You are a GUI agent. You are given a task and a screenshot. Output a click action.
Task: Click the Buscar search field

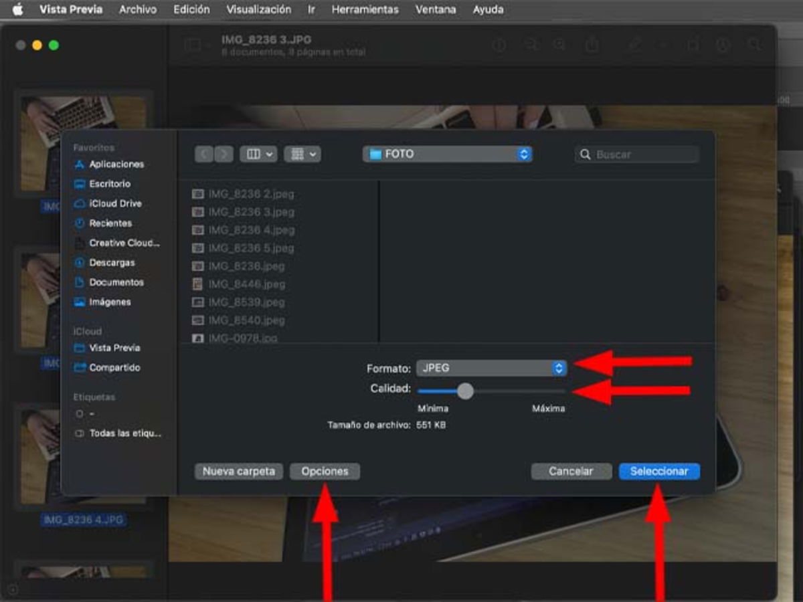pyautogui.click(x=637, y=155)
